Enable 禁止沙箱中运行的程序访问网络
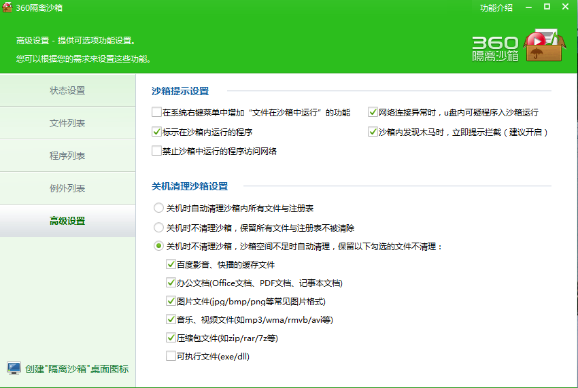Screen dimensions: 578x388 156,151
